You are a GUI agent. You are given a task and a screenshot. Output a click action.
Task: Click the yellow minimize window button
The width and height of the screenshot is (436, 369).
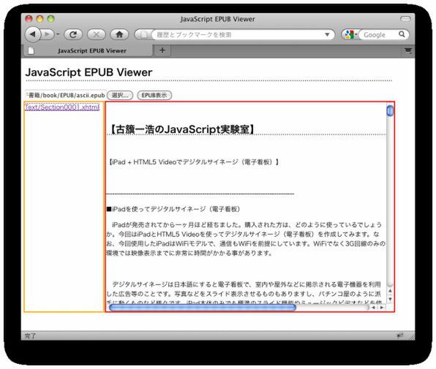click(40, 18)
